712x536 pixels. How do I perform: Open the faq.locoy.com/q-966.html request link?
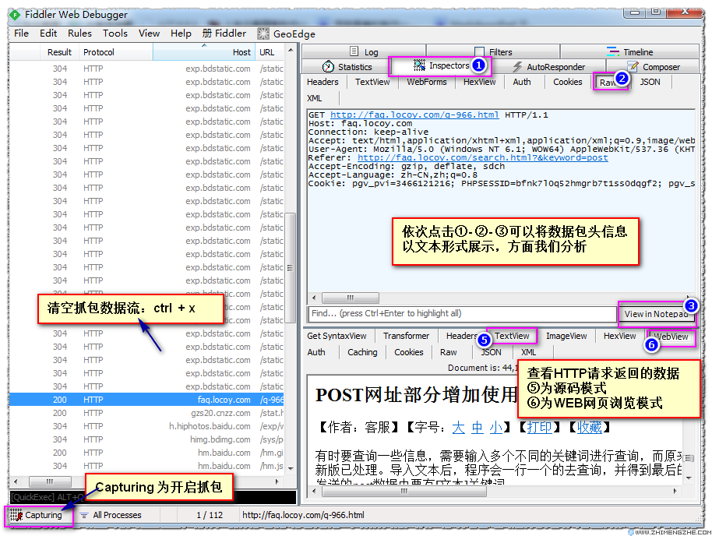[414, 115]
